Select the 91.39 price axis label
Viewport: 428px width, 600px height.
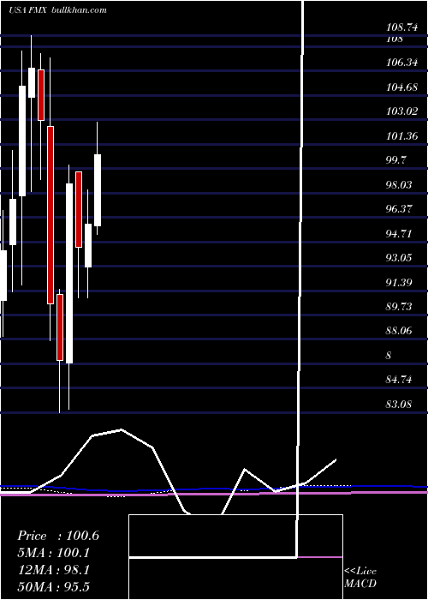400,282
